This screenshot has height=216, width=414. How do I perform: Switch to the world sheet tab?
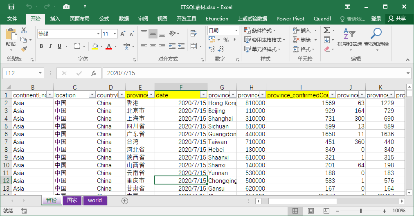(95, 200)
